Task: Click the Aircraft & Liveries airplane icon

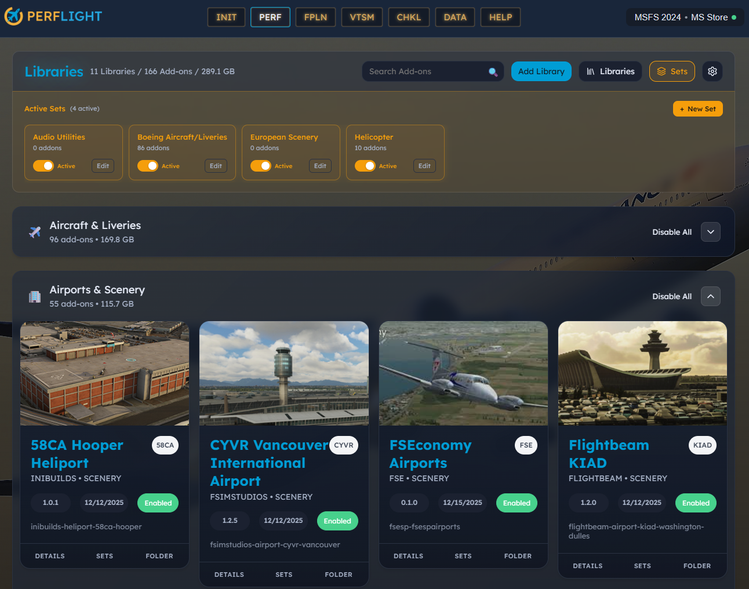Action: click(35, 232)
